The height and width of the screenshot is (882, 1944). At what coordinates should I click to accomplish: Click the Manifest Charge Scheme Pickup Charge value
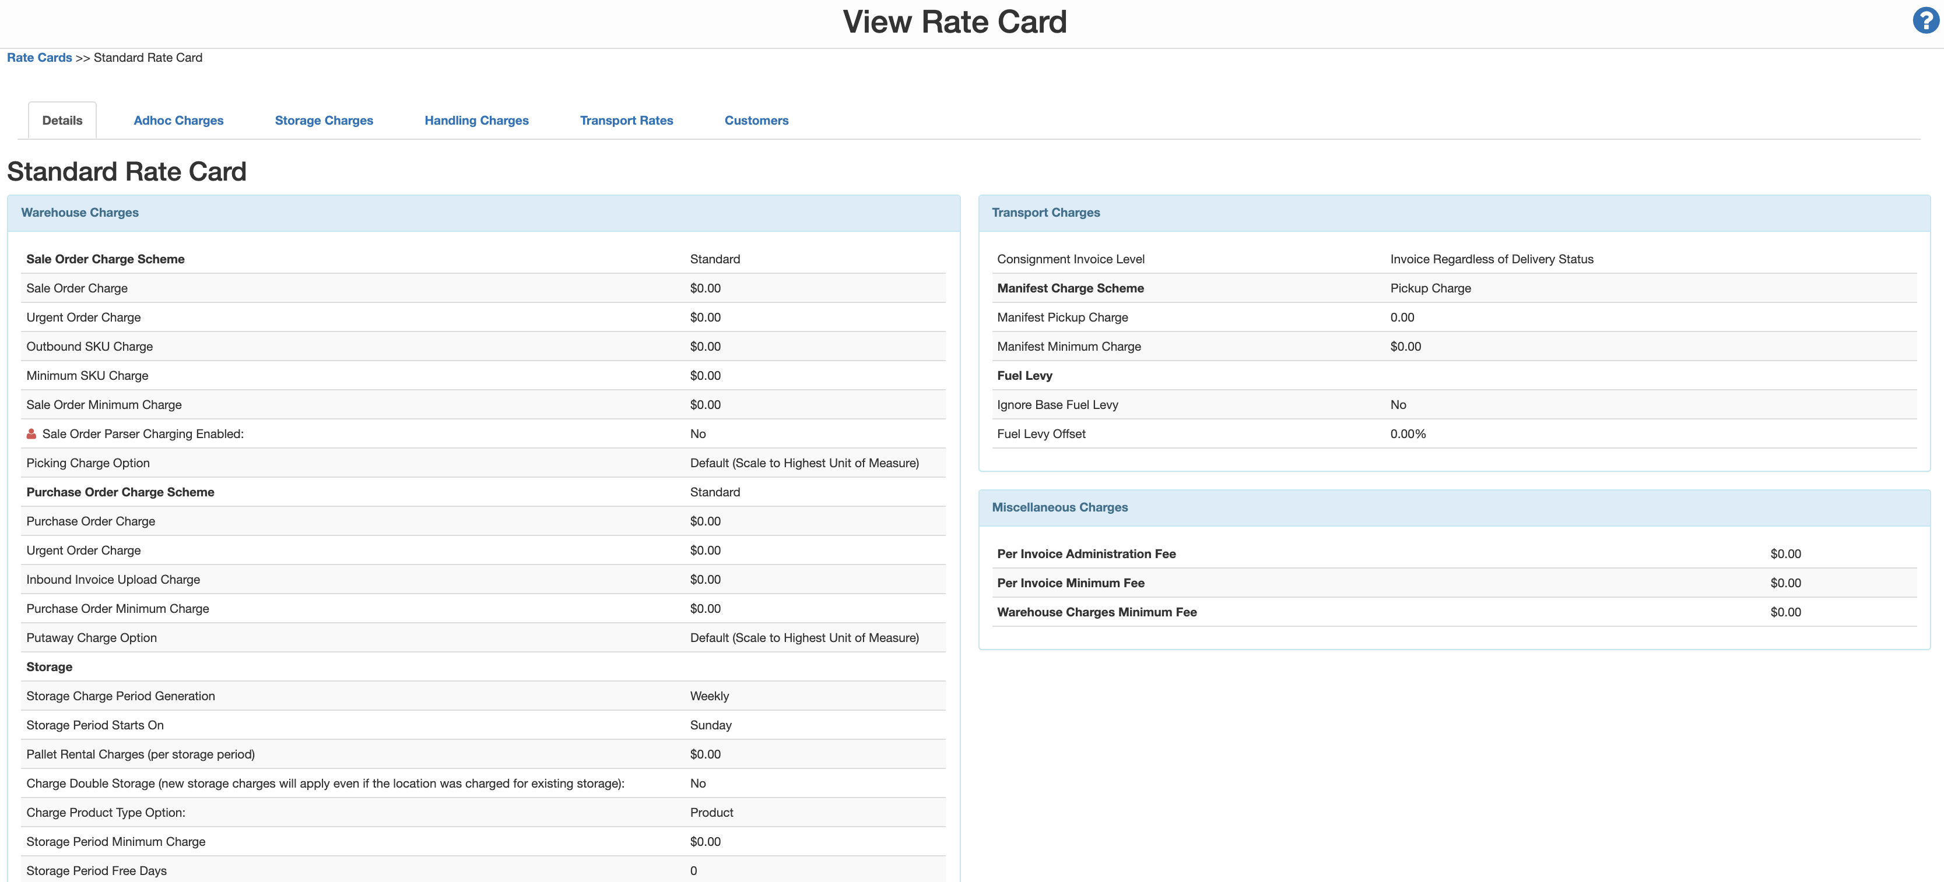1430,288
